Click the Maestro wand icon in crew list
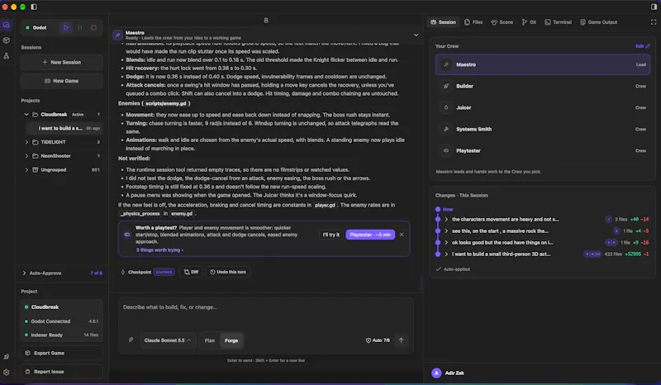Viewport: 661px width, 385px height. point(446,64)
